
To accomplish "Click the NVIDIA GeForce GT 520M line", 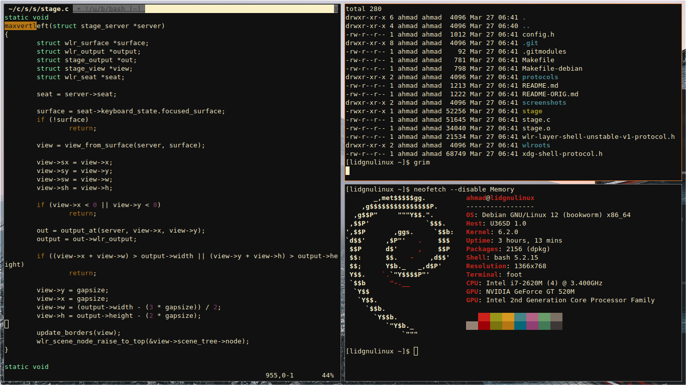I will pos(520,291).
